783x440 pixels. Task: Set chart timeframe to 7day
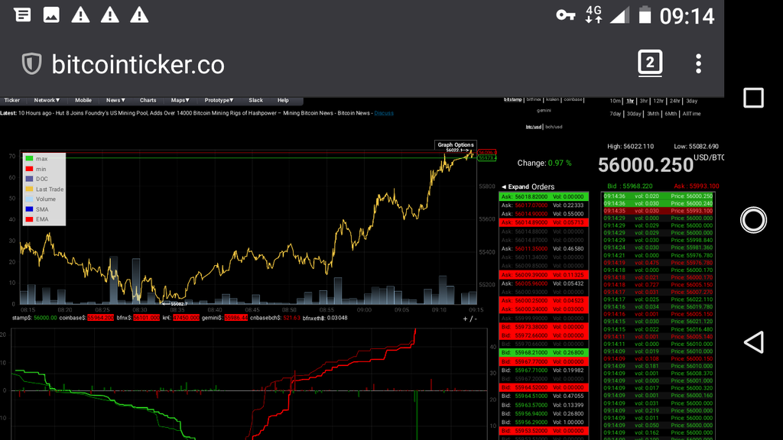pos(616,114)
